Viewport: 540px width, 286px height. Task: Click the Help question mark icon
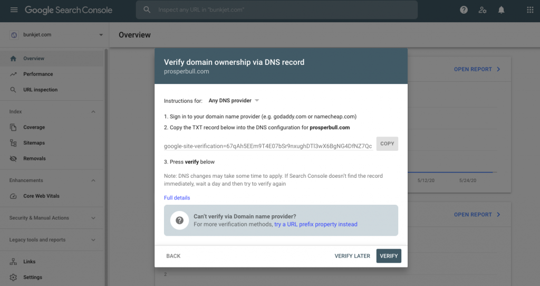click(464, 10)
